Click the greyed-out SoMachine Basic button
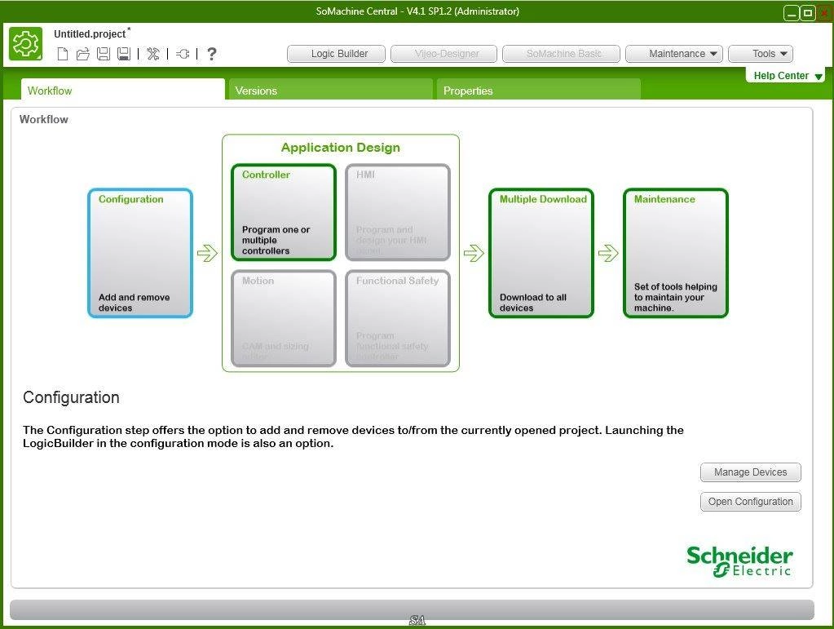This screenshot has height=629, width=834. (561, 54)
